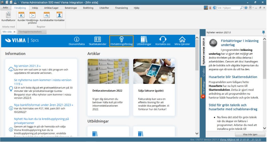
Task: Open the thermometer icon in top toolbar
Action: tap(210, 8)
